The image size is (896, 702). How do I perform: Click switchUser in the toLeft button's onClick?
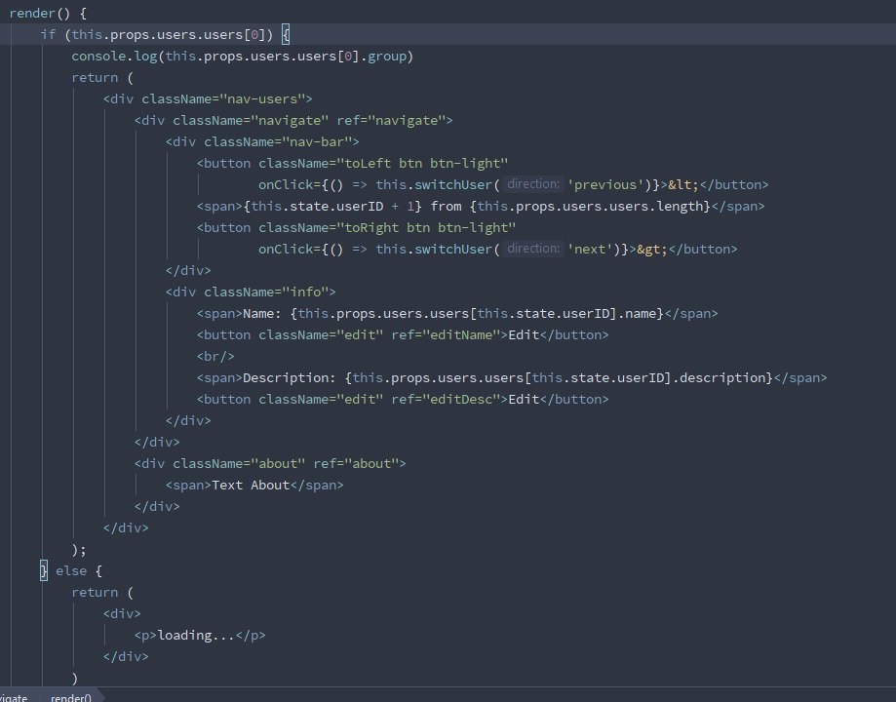(x=453, y=184)
